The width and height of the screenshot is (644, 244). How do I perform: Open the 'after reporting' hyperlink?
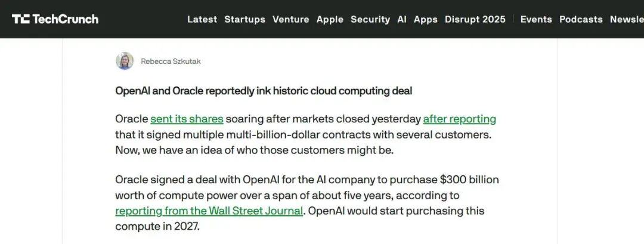(x=459, y=119)
